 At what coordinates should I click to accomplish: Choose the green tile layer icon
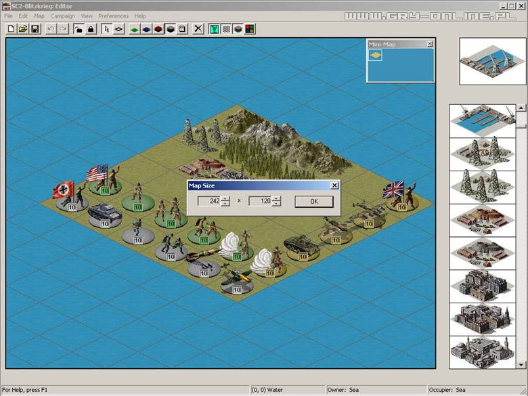pos(134,29)
